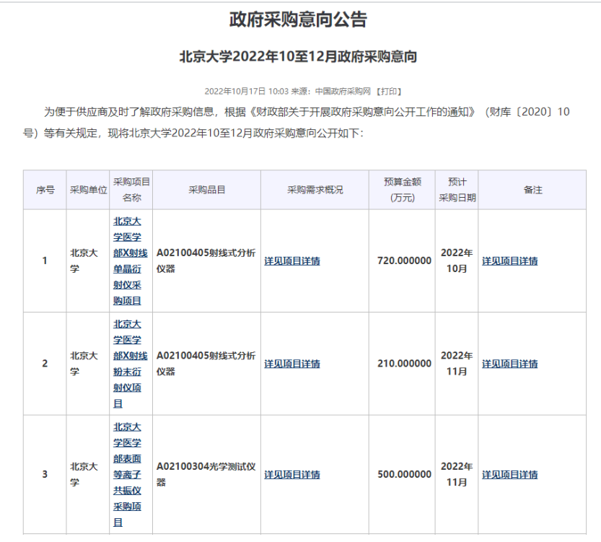Open row 1 备注 详见项目详情 link

click(510, 261)
